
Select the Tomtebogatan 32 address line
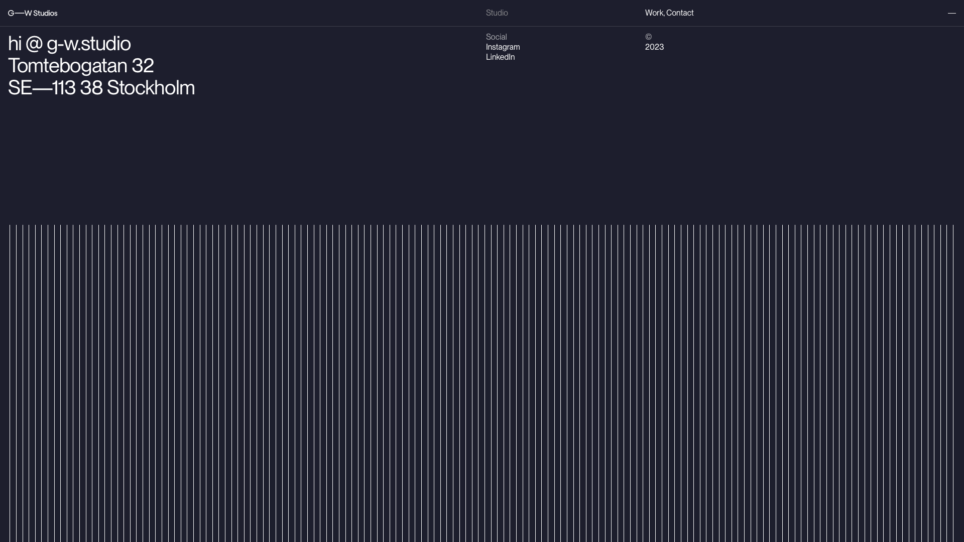click(81, 66)
